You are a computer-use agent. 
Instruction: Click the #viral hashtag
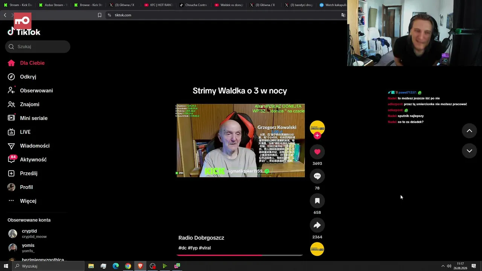tap(205, 248)
